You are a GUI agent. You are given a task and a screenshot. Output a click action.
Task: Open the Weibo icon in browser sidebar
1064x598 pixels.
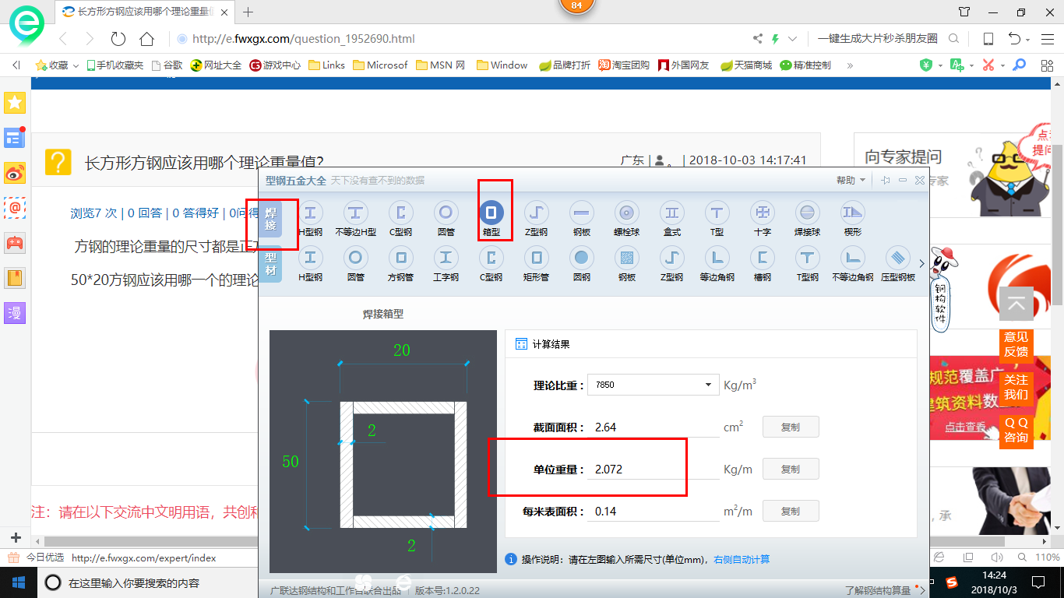(x=15, y=173)
